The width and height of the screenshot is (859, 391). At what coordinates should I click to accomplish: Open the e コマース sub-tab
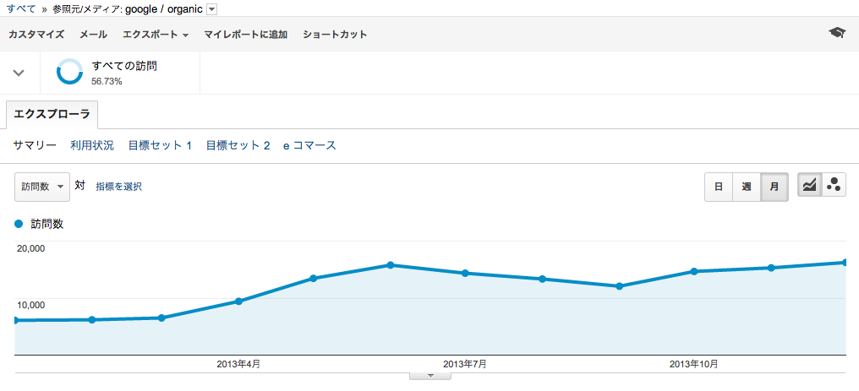(x=309, y=145)
